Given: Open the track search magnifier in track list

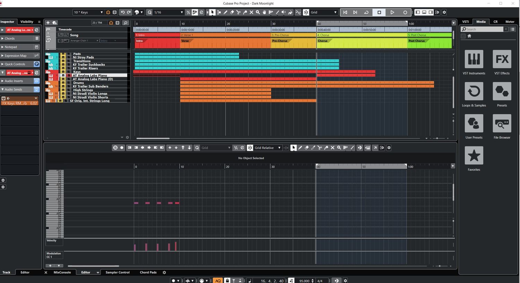Looking at the screenshot, I should tap(125, 23).
